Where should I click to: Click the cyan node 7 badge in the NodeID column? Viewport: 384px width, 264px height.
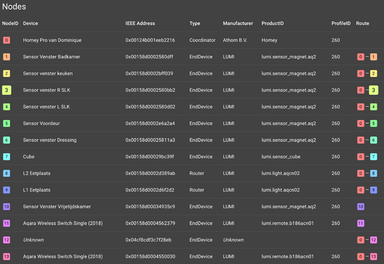point(7,157)
